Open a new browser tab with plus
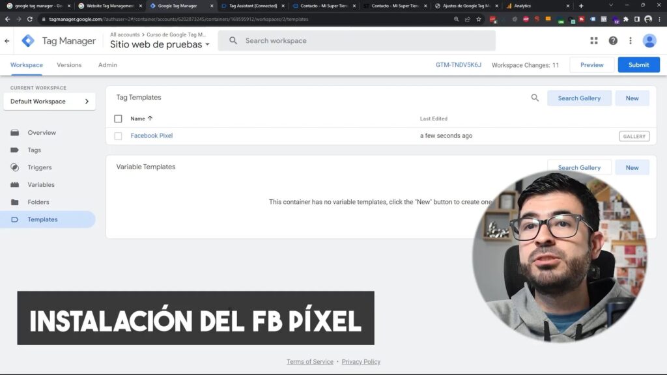The height and width of the screenshot is (375, 667). [581, 6]
